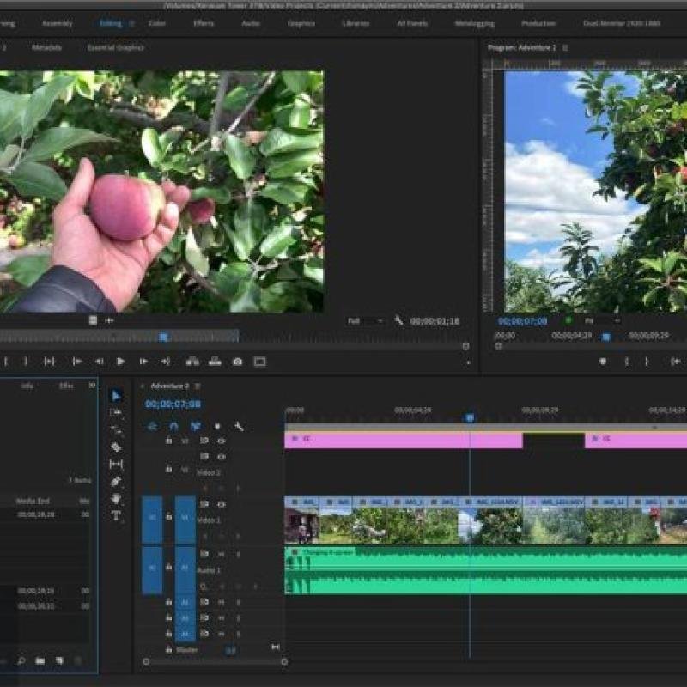Toggle sync lock on Audio 1 track
Screen dimensions: 687x687
pyautogui.click(x=204, y=554)
